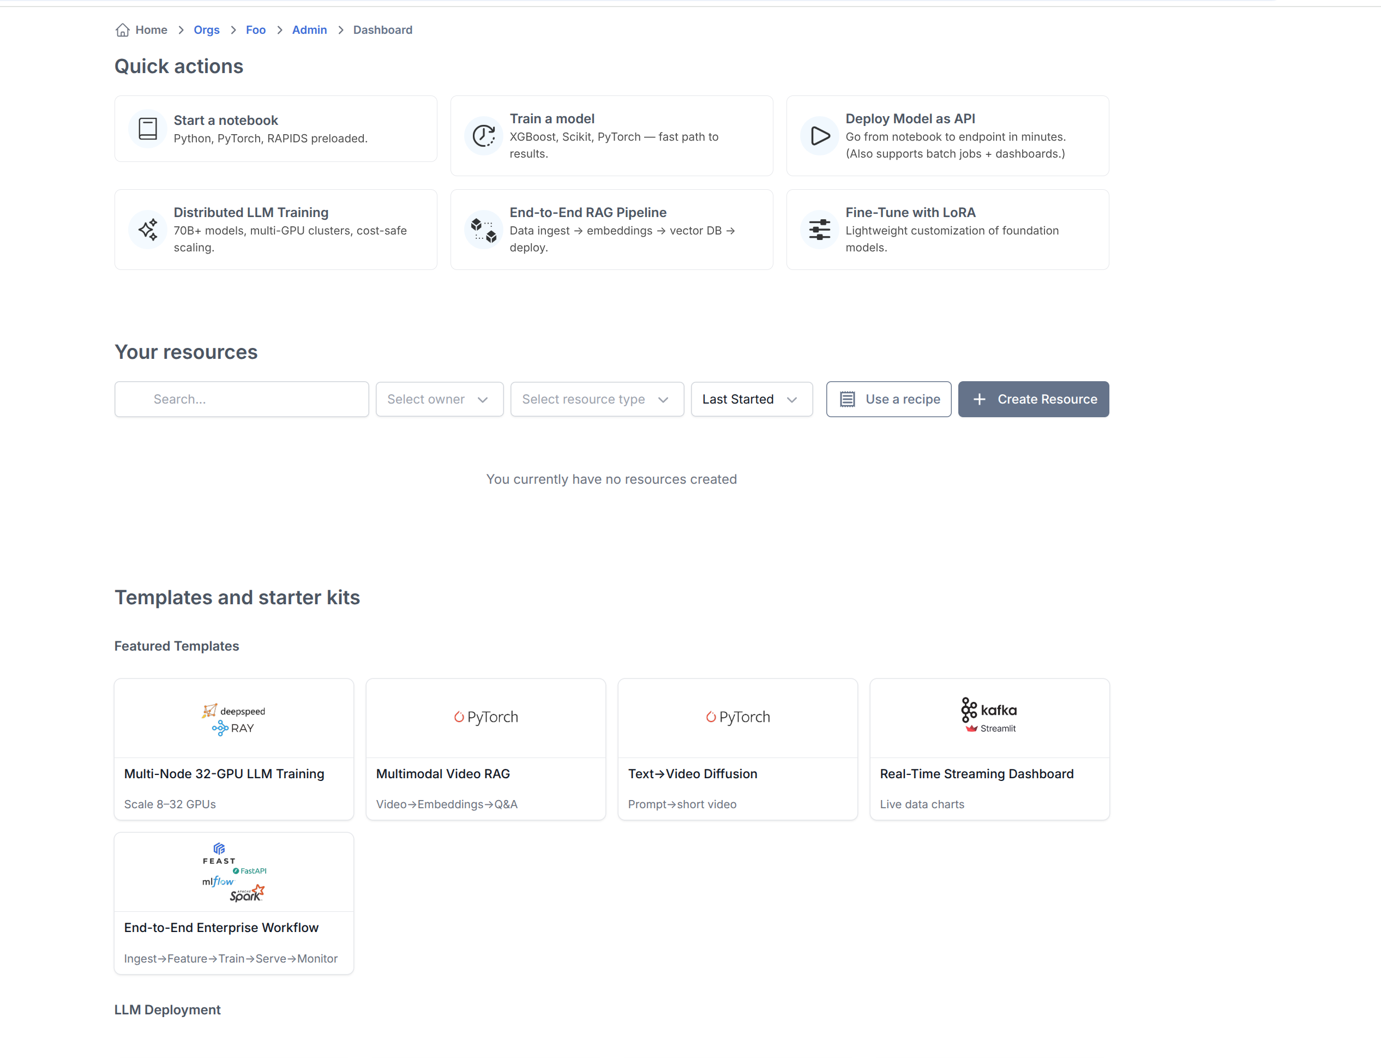Click the sparkle icon for Distributed LLM Training
This screenshot has width=1381, height=1058.
pyautogui.click(x=147, y=230)
